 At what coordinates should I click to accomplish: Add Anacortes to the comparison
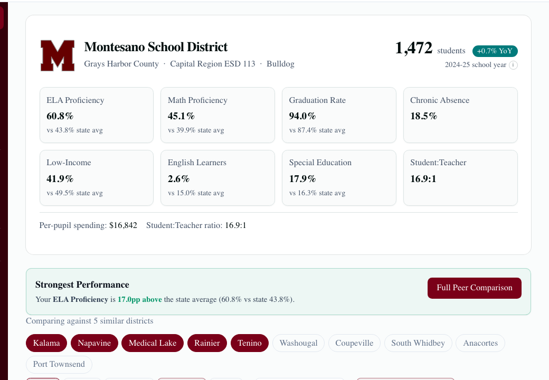tap(480, 343)
